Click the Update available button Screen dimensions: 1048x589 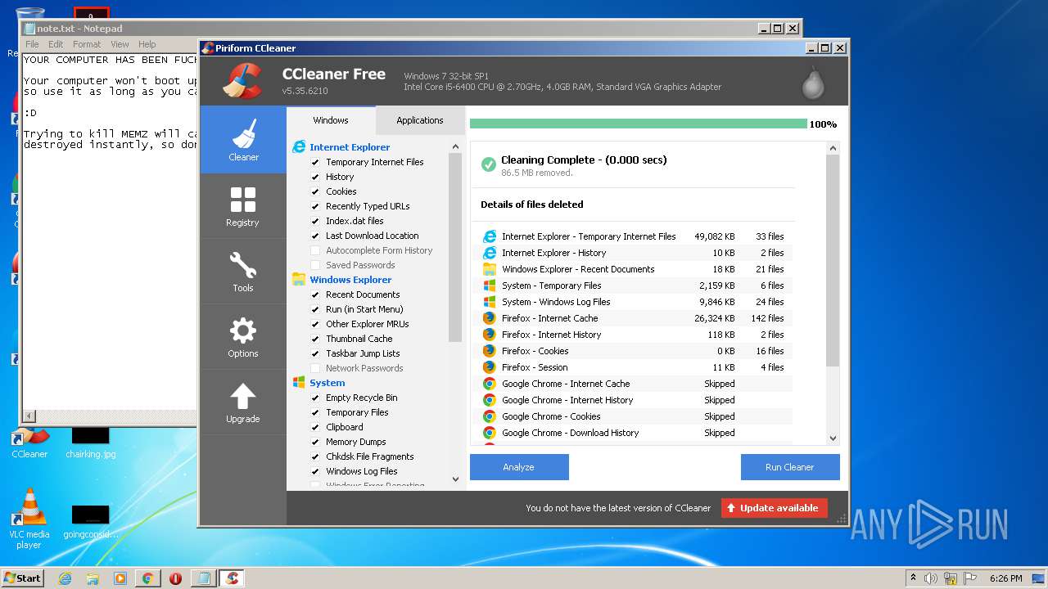[x=775, y=508]
